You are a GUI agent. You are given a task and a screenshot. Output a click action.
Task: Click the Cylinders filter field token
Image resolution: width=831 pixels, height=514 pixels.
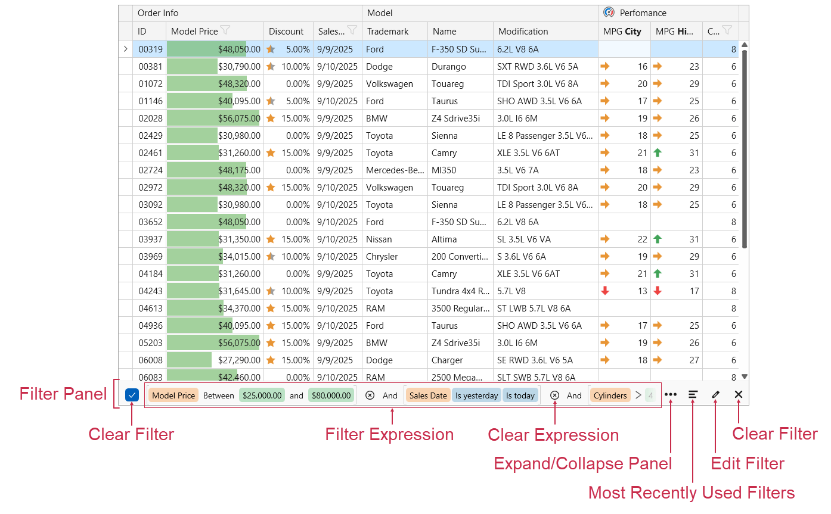(610, 395)
